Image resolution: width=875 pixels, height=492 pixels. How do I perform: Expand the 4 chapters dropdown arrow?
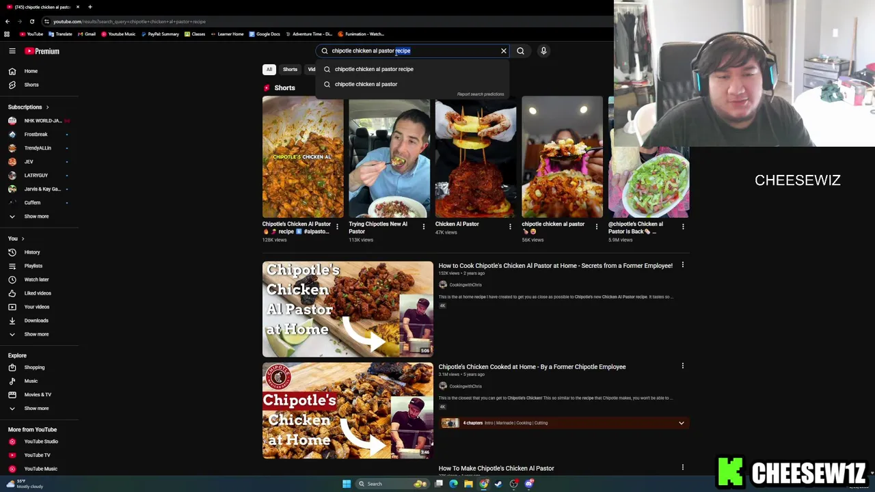(681, 423)
